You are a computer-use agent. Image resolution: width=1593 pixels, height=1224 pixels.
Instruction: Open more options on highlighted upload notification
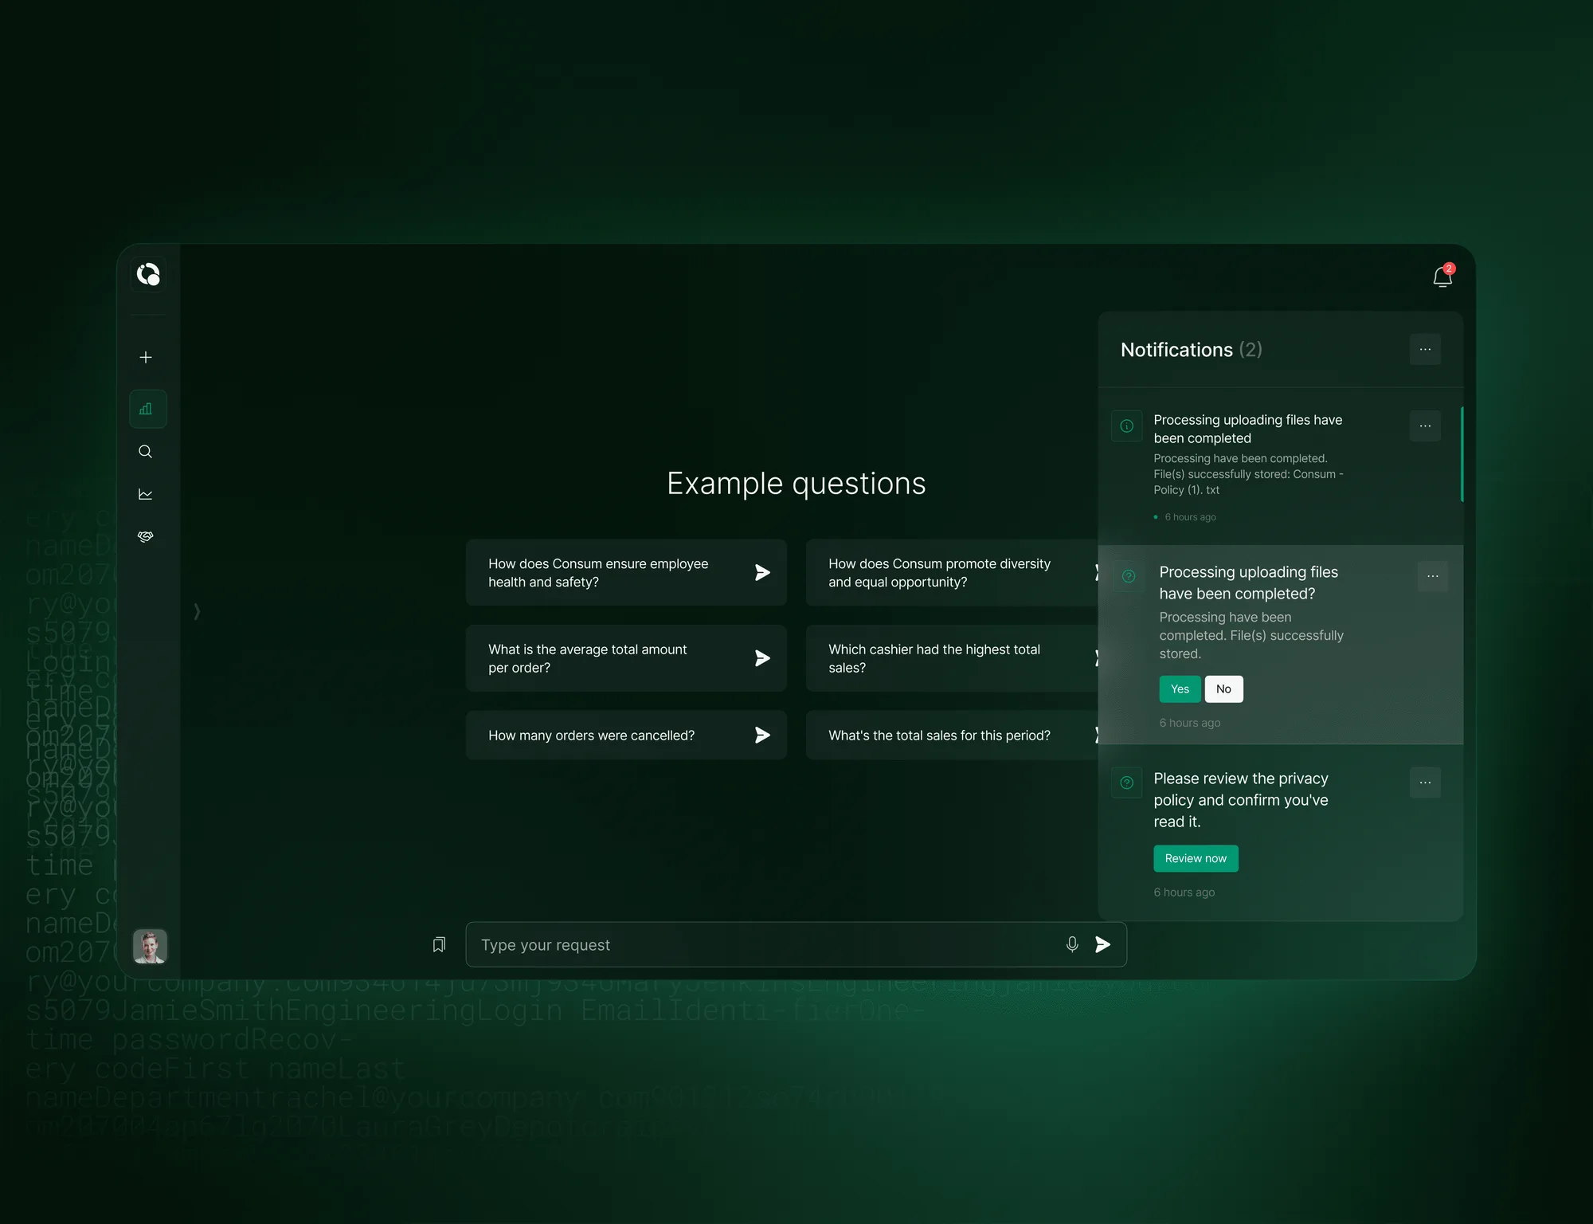click(1433, 576)
